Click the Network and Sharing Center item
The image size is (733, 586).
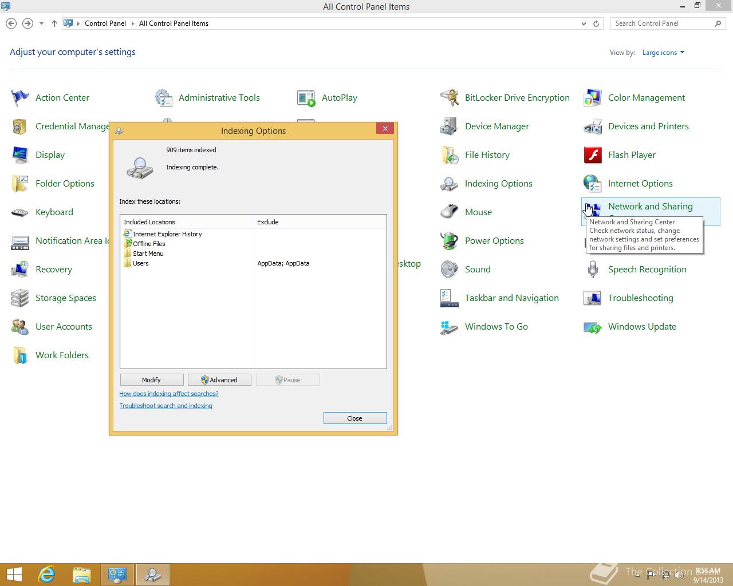[x=651, y=212]
